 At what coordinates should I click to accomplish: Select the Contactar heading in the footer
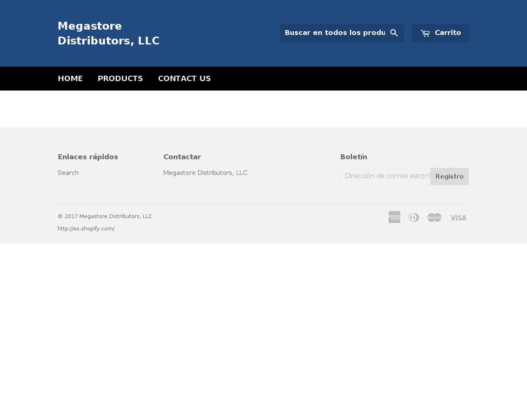pyautogui.click(x=182, y=156)
